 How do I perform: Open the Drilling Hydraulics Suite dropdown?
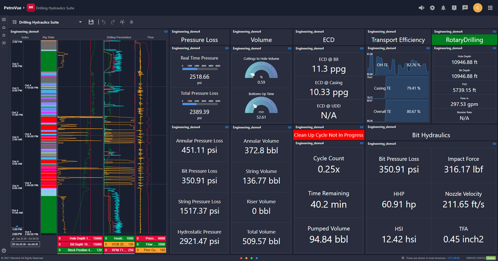[x=81, y=22]
